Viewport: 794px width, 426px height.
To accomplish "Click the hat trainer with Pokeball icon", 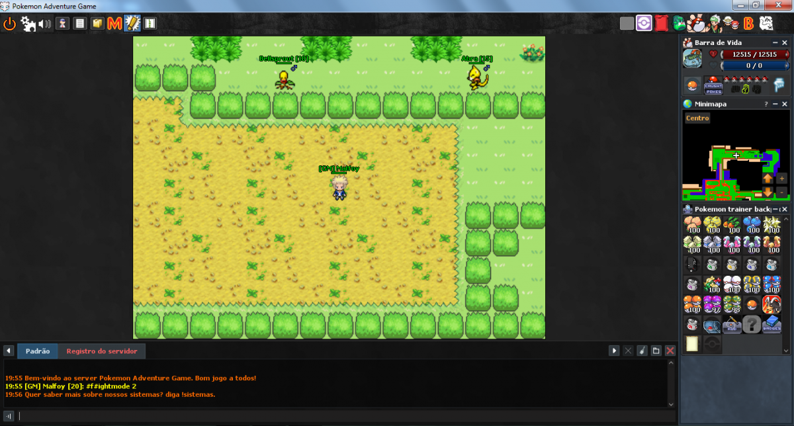I will click(x=730, y=24).
